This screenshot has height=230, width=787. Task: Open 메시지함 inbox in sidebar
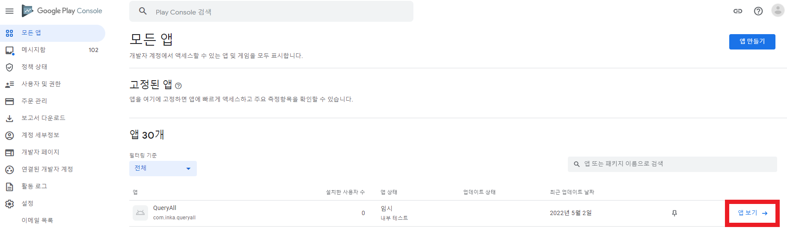[34, 50]
